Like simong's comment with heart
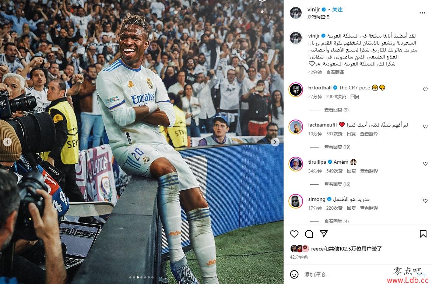Screen dimensions: 432x284 425,201
